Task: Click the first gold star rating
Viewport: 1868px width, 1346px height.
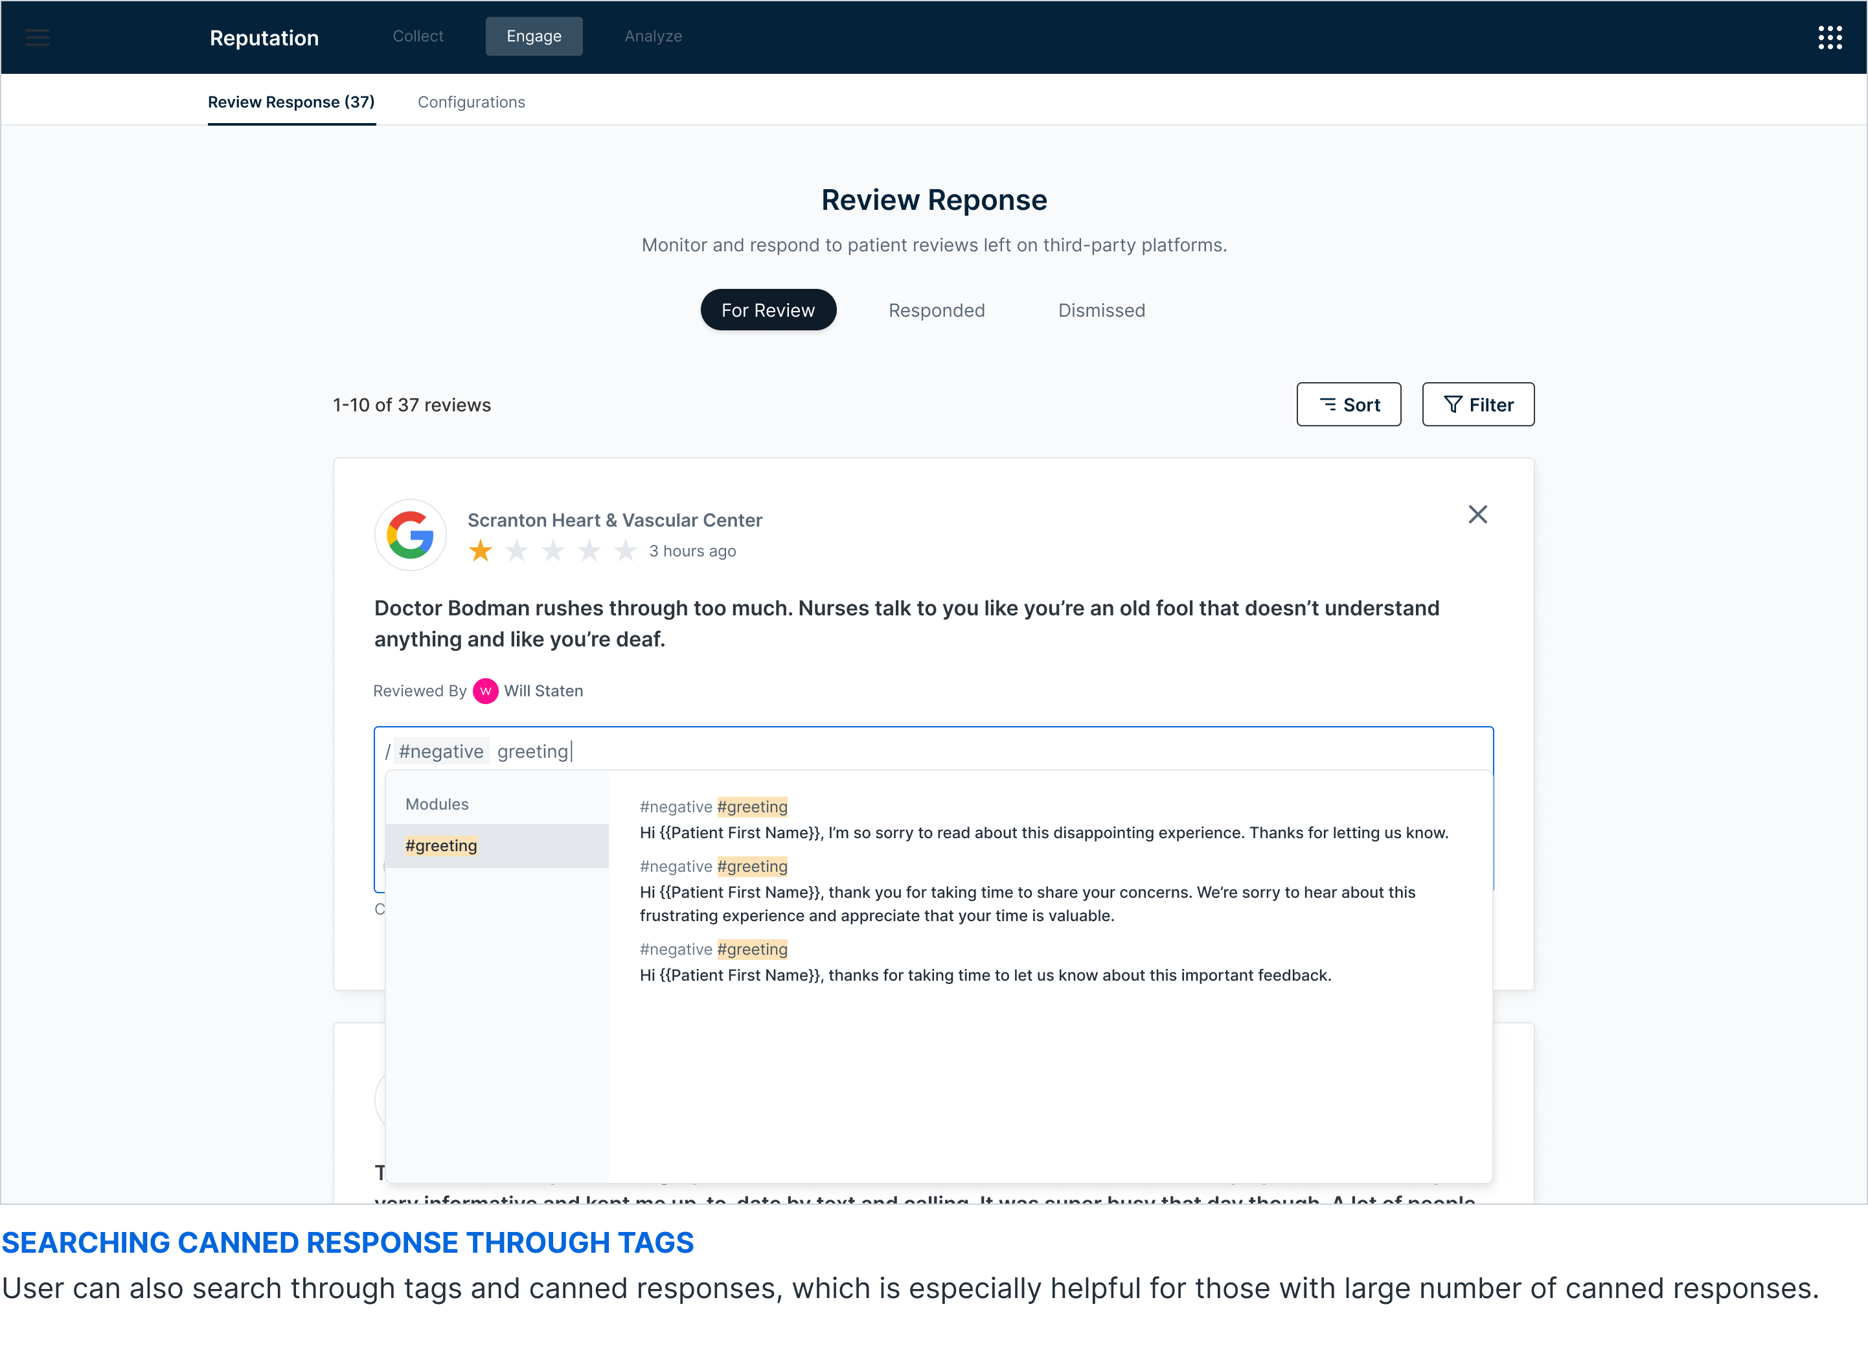Action: coord(480,551)
